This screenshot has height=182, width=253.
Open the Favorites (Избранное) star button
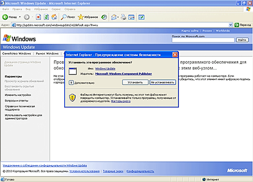88,17
